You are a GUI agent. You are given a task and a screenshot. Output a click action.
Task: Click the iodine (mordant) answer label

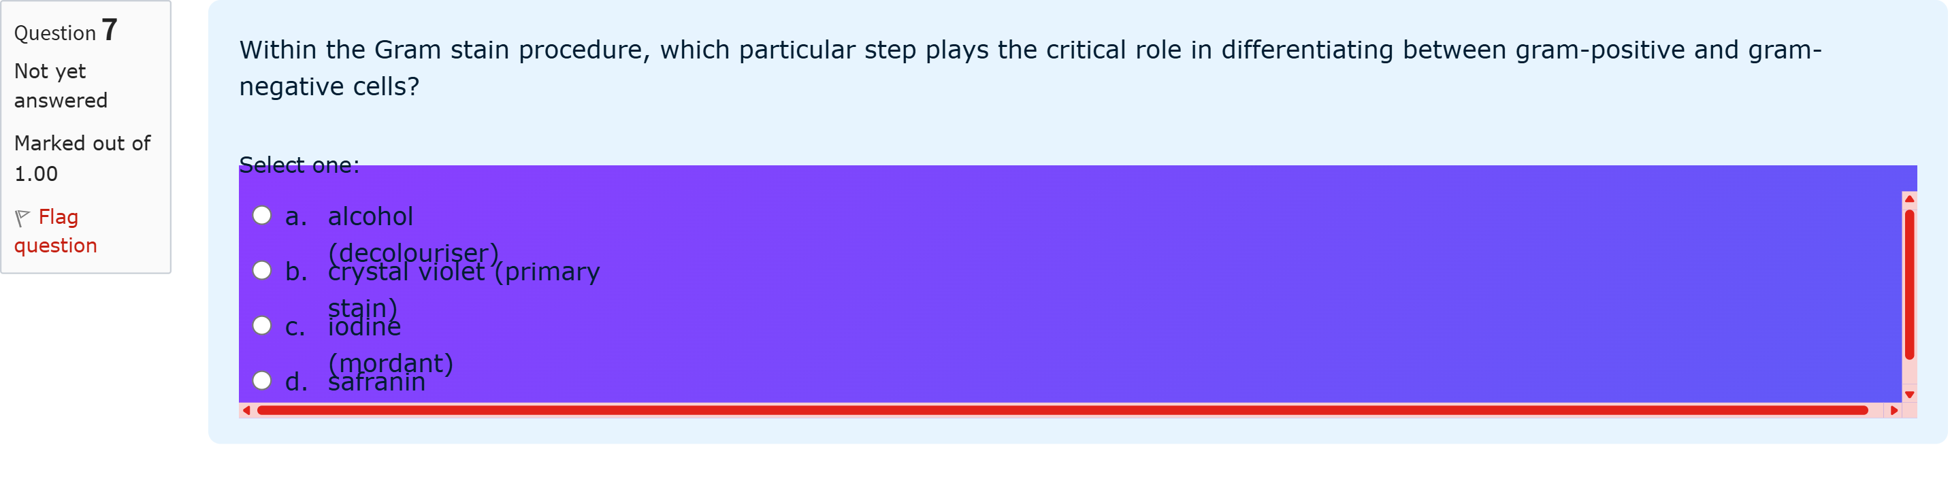point(391,344)
